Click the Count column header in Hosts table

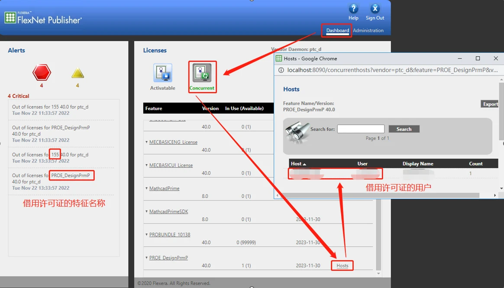[x=476, y=164]
